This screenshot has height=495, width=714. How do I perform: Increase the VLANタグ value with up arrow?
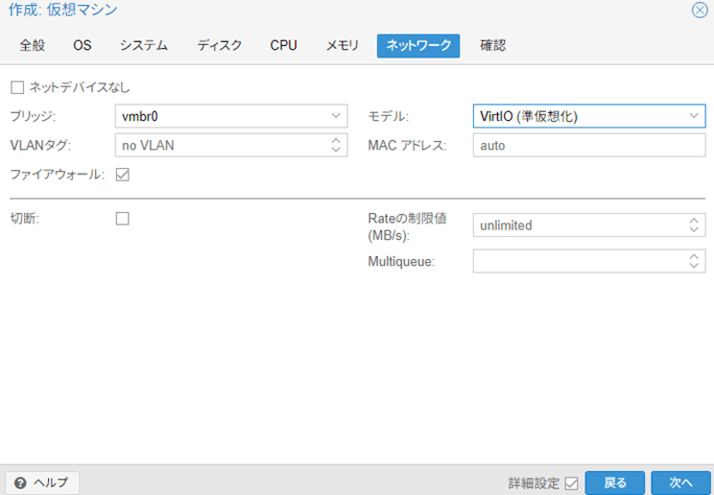(336, 140)
